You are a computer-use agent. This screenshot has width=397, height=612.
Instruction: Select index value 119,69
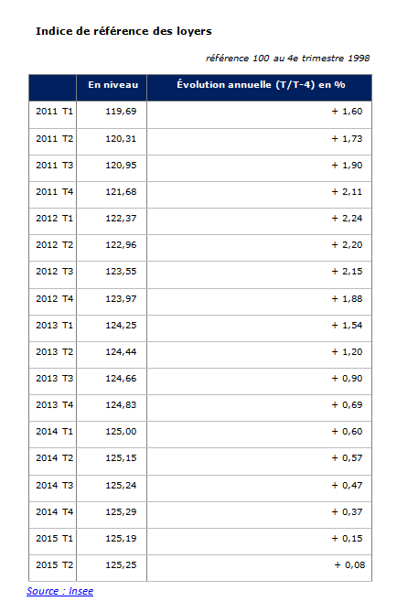tap(121, 112)
